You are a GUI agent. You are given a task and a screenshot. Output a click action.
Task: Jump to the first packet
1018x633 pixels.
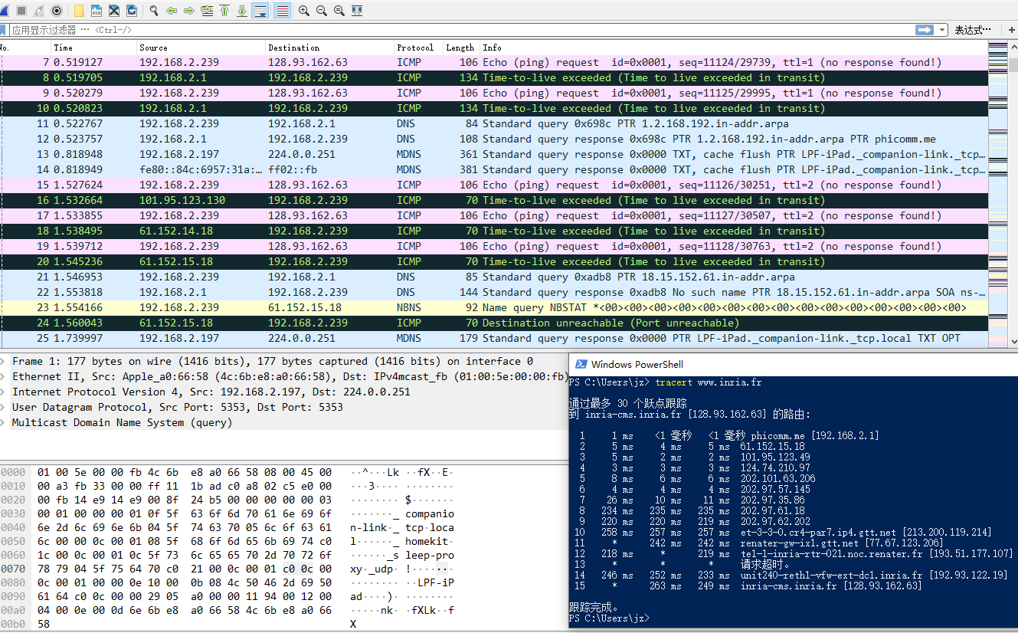[224, 11]
